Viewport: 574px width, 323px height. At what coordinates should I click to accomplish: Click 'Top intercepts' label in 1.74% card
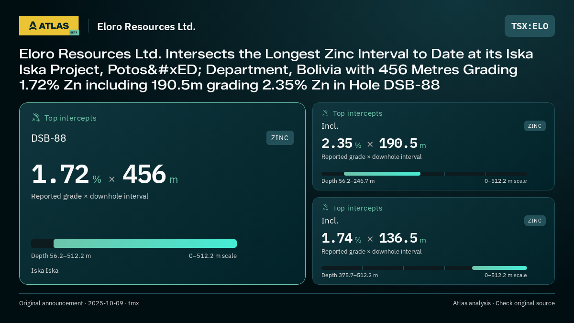(x=357, y=208)
